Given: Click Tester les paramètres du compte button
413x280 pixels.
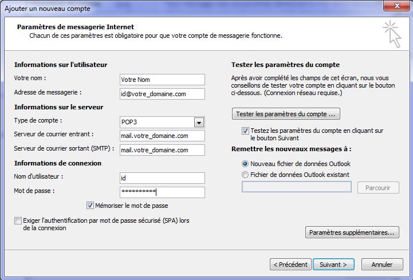Looking at the screenshot, I should click(x=286, y=114).
